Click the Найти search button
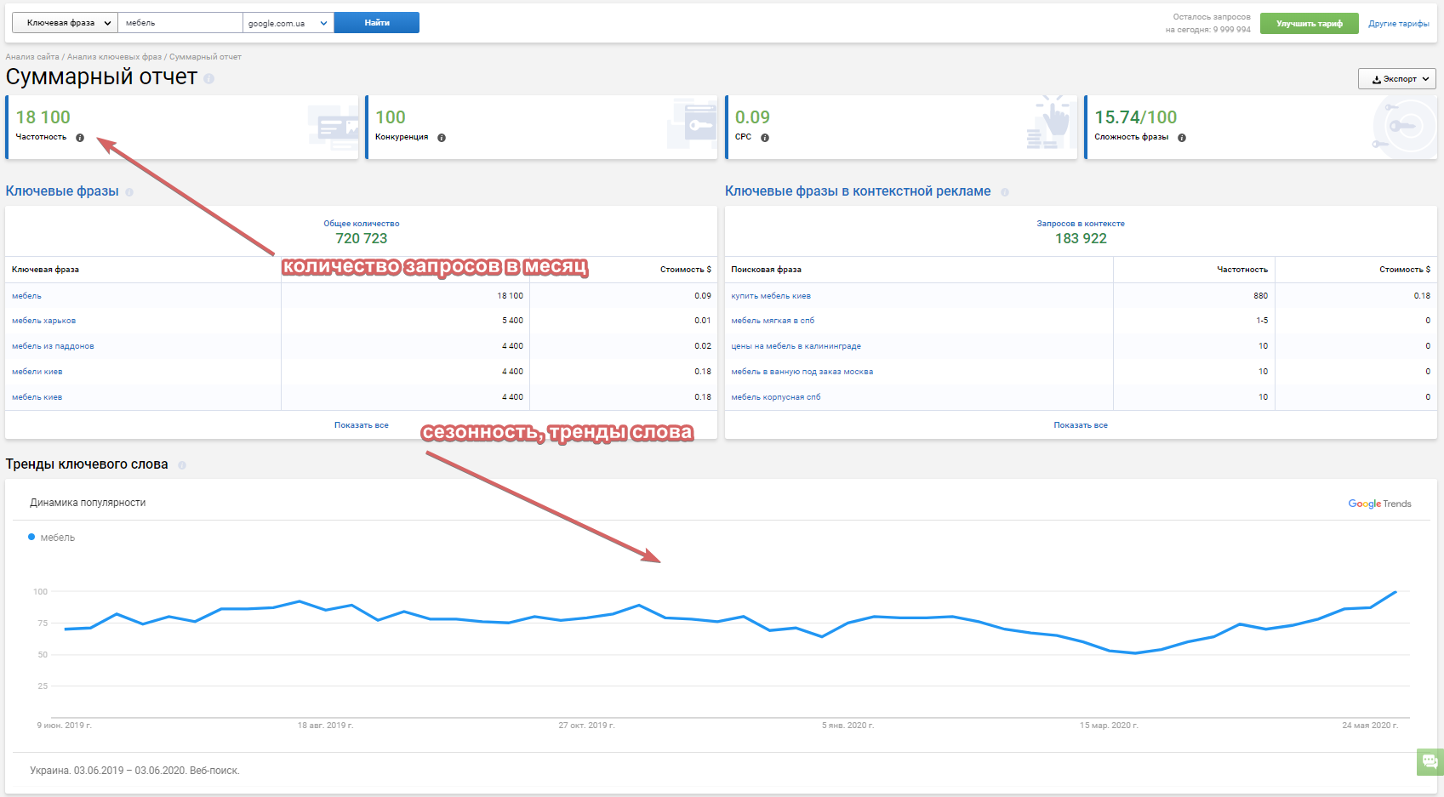The image size is (1444, 797). pyautogui.click(x=376, y=23)
